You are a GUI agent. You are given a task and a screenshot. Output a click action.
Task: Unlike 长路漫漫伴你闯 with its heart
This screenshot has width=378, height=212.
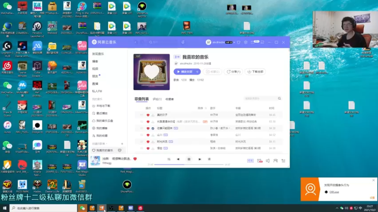[148, 122]
